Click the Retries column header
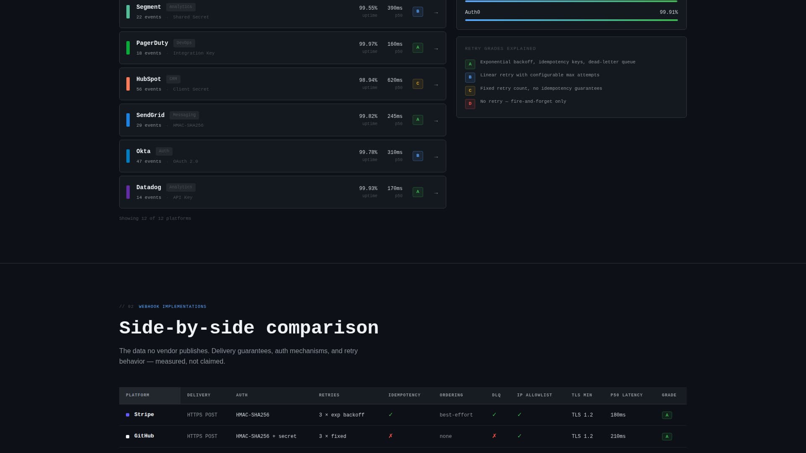Screen dimensions: 806x453 (329, 396)
